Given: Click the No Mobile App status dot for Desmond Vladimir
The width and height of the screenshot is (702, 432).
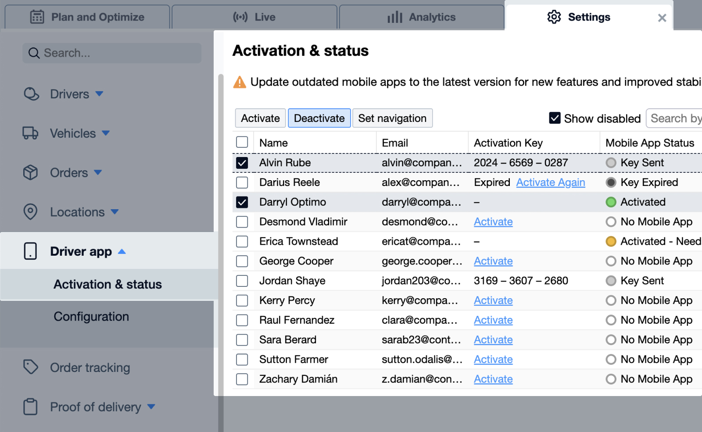Looking at the screenshot, I should point(611,222).
